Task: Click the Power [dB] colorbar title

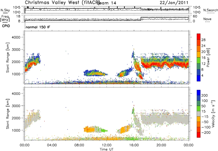Action: tap(208, 58)
